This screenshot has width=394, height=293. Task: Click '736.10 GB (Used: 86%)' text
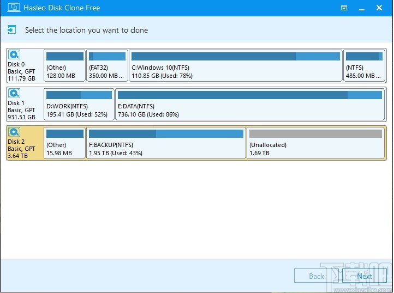148,114
